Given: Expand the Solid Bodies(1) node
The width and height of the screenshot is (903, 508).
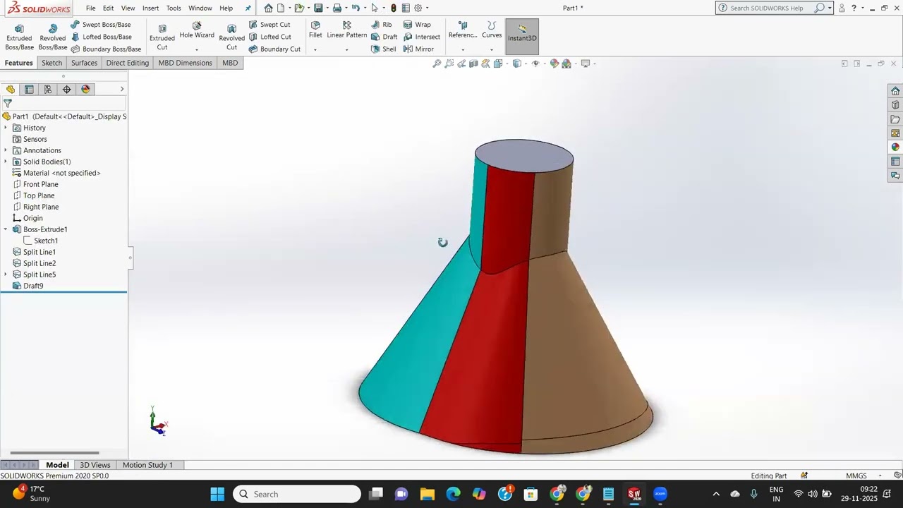Looking at the screenshot, I should pyautogui.click(x=6, y=162).
